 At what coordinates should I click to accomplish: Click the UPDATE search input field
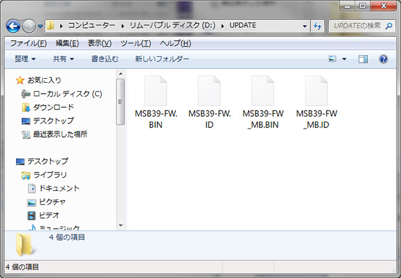[x=356, y=26]
